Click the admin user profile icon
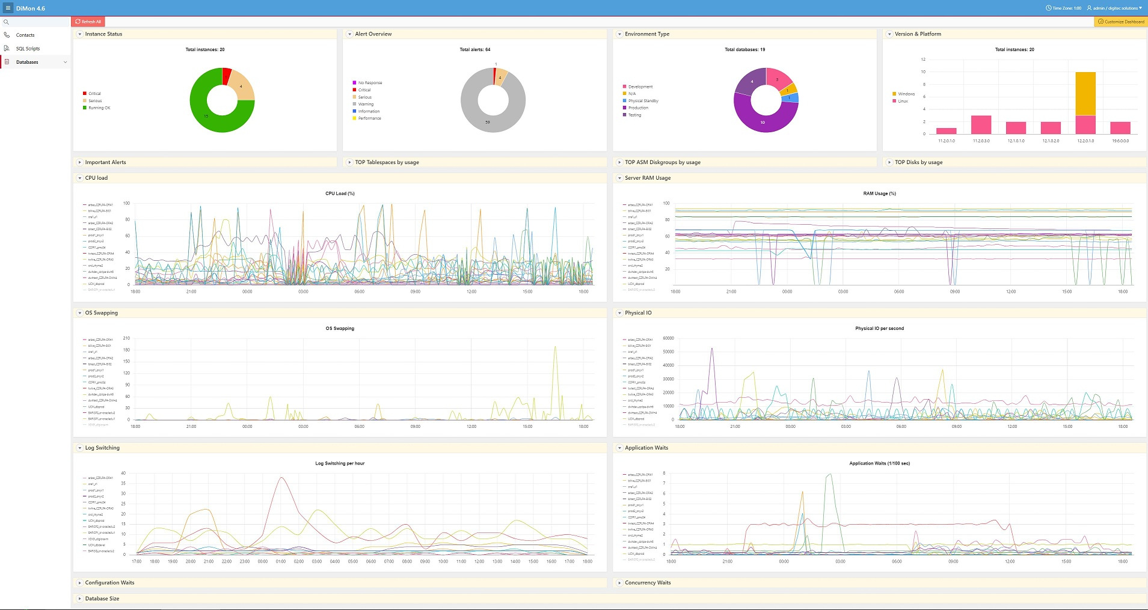Image resolution: width=1148 pixels, height=610 pixels. (x=1089, y=8)
